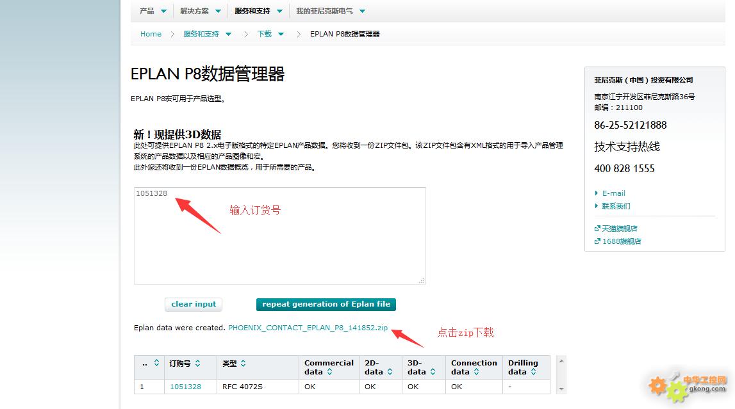
Task: Expand the 解决方案 dropdown arrow
Action: [x=218, y=12]
